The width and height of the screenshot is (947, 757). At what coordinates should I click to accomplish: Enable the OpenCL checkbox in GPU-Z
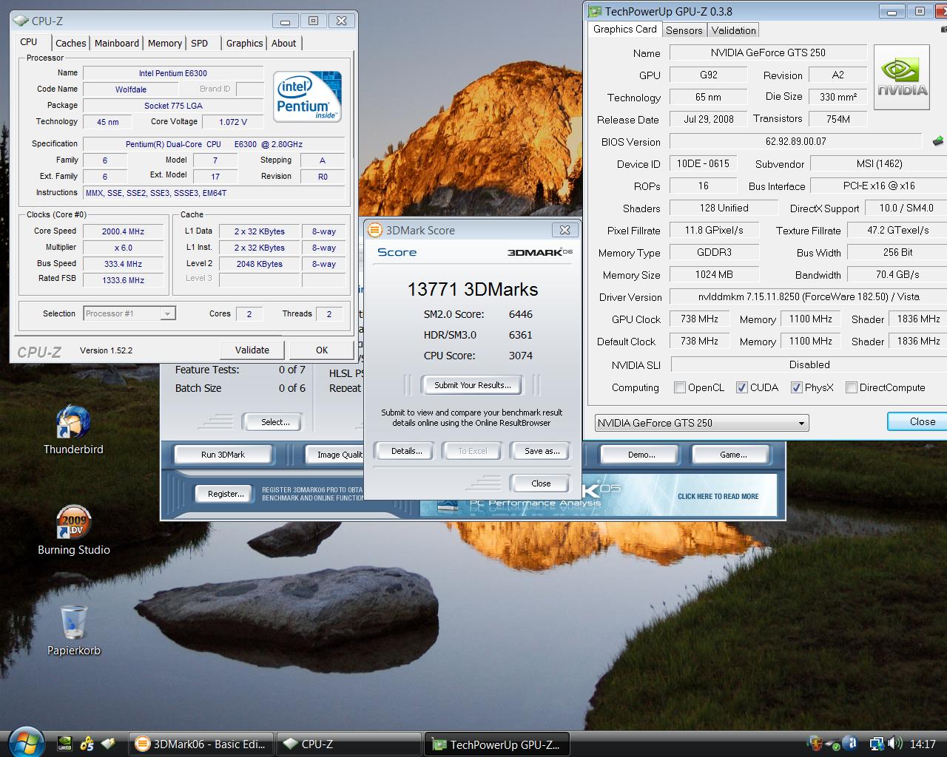tap(680, 387)
